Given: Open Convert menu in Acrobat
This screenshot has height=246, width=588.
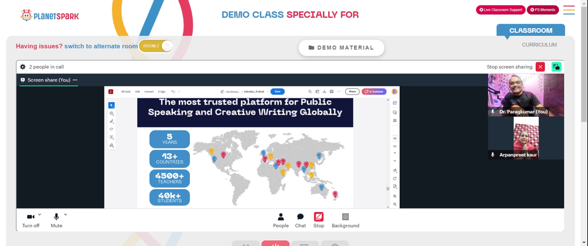Looking at the screenshot, I should pyautogui.click(x=149, y=92).
